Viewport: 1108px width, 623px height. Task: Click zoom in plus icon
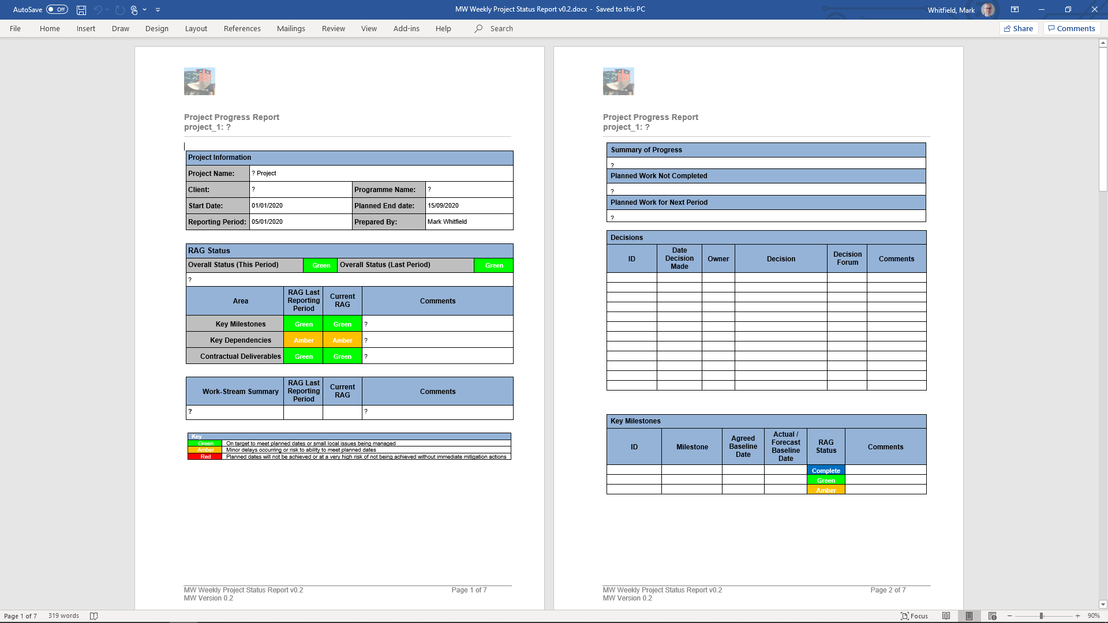pos(1077,616)
